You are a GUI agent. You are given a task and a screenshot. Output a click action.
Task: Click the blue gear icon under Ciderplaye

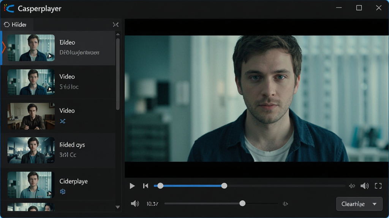tap(63, 192)
